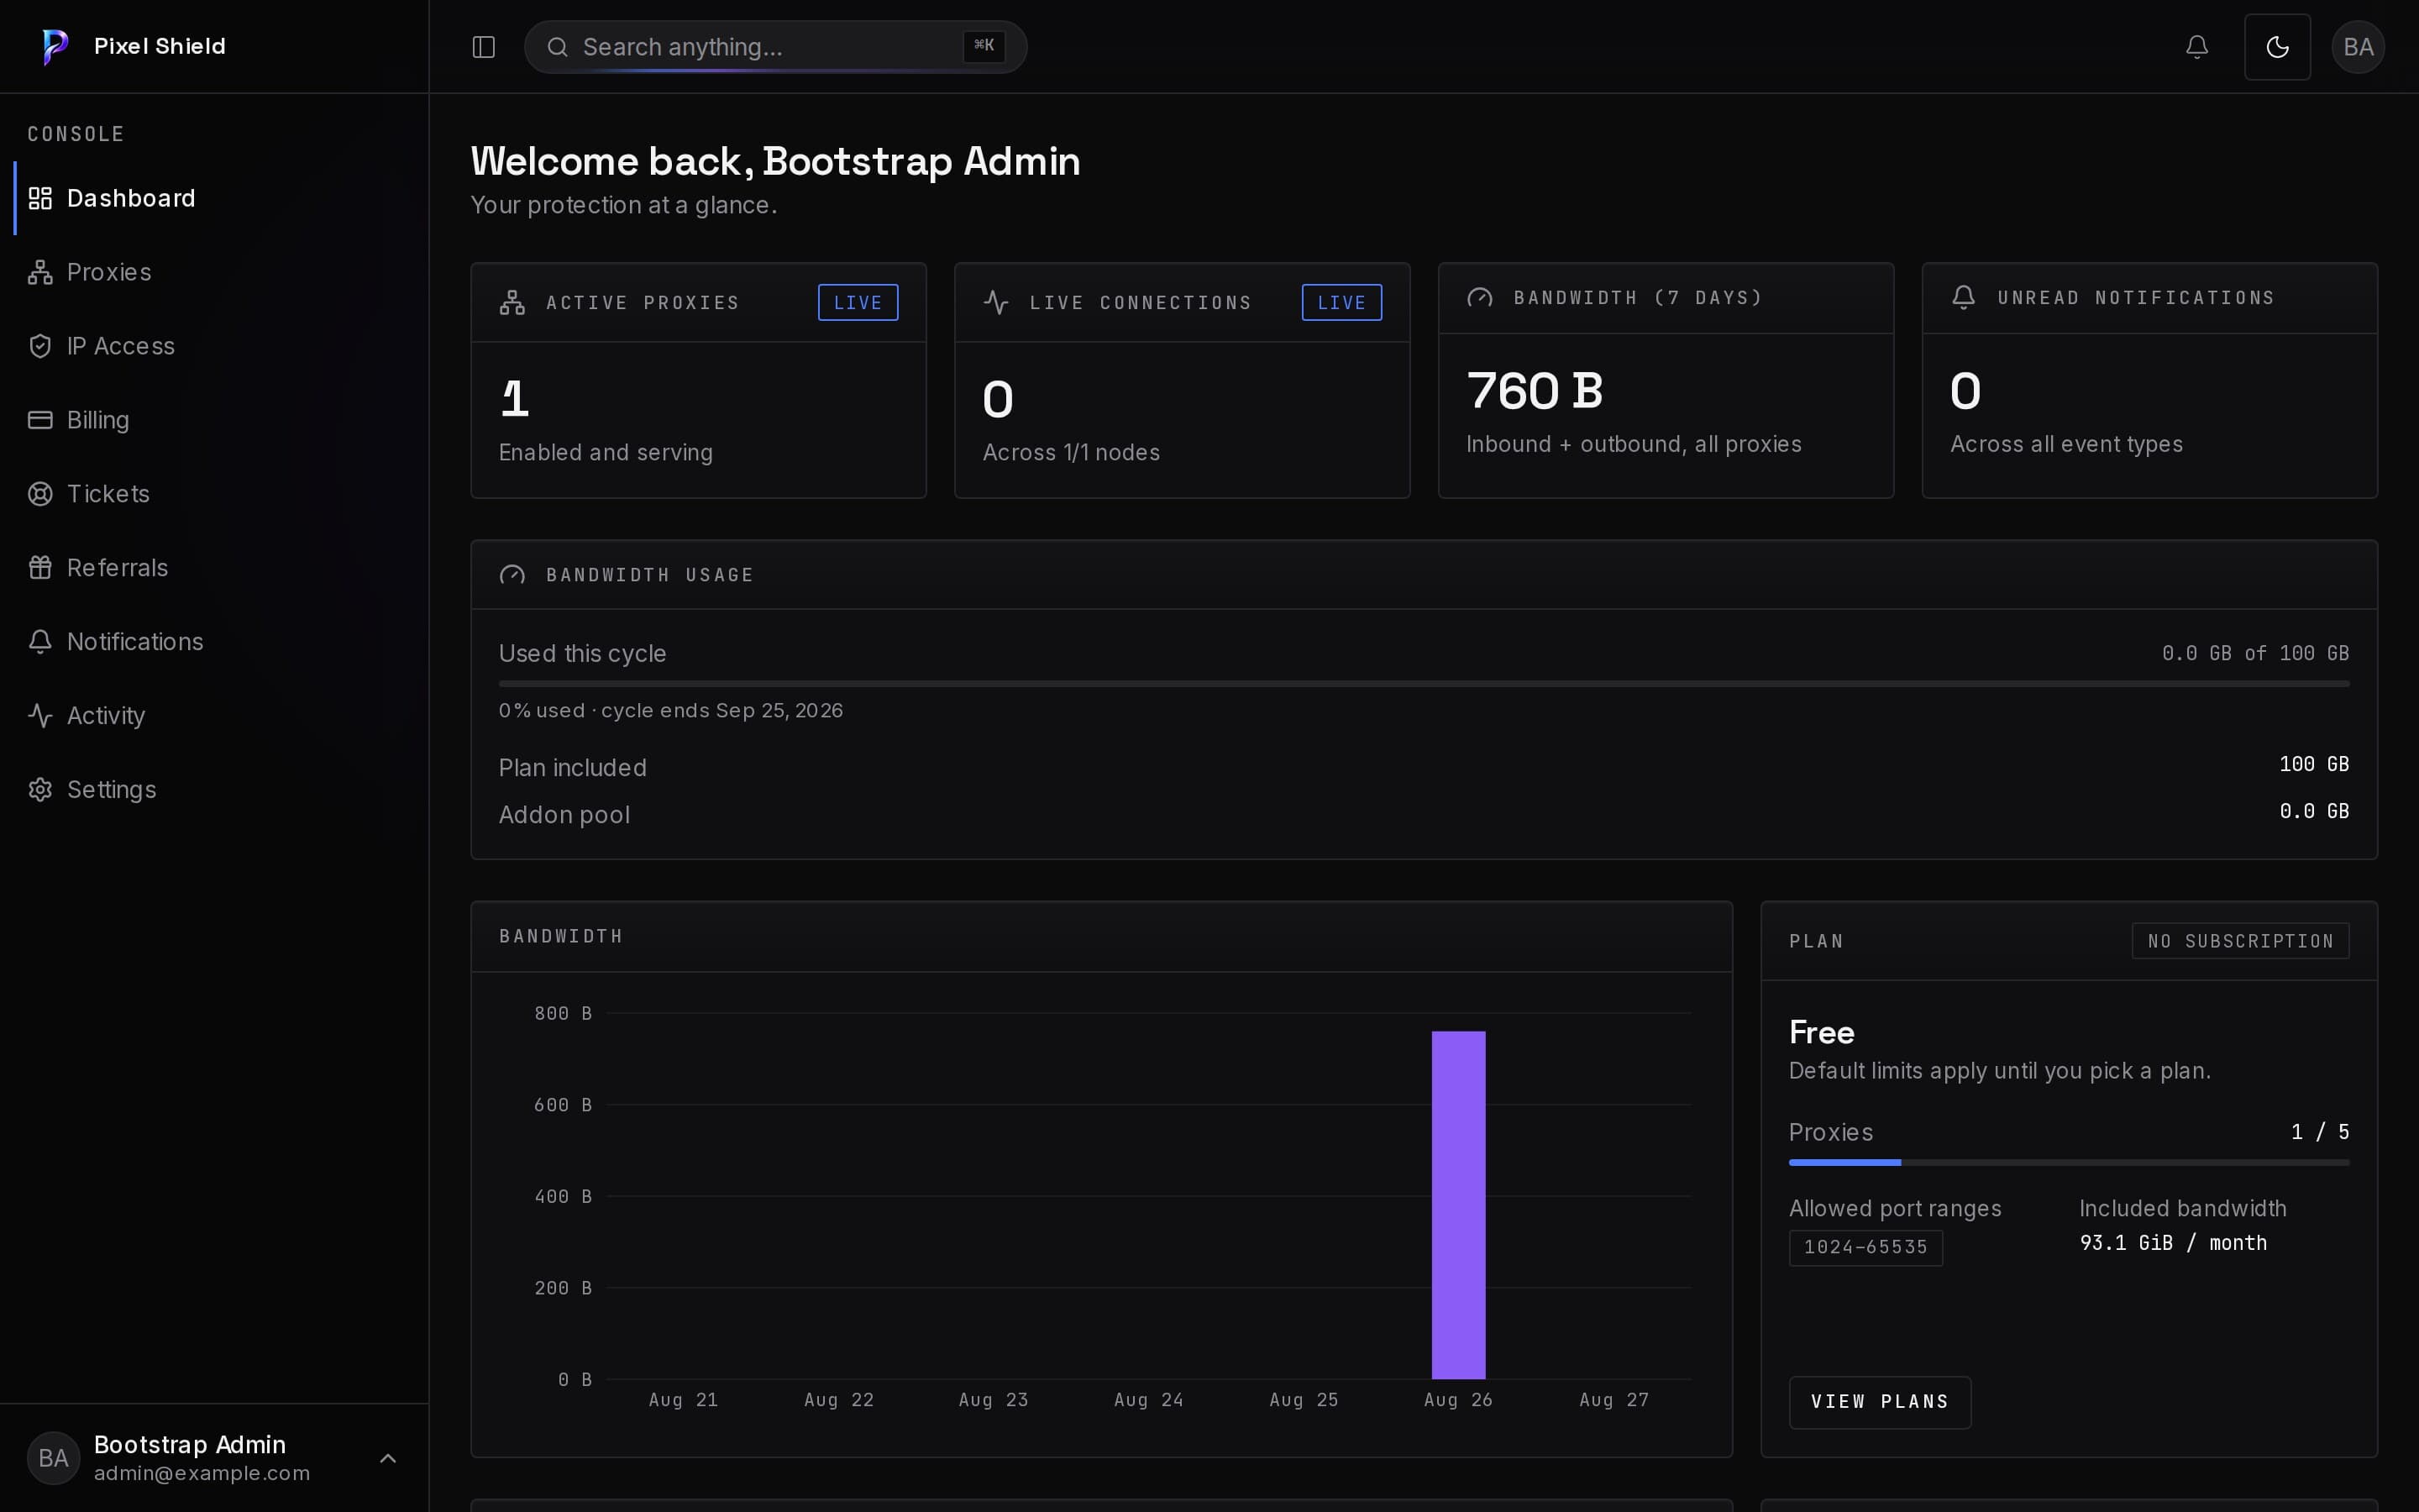The height and width of the screenshot is (1512, 2419).
Task: Click the Bandwidth Usage gauge icon
Action: [512, 575]
